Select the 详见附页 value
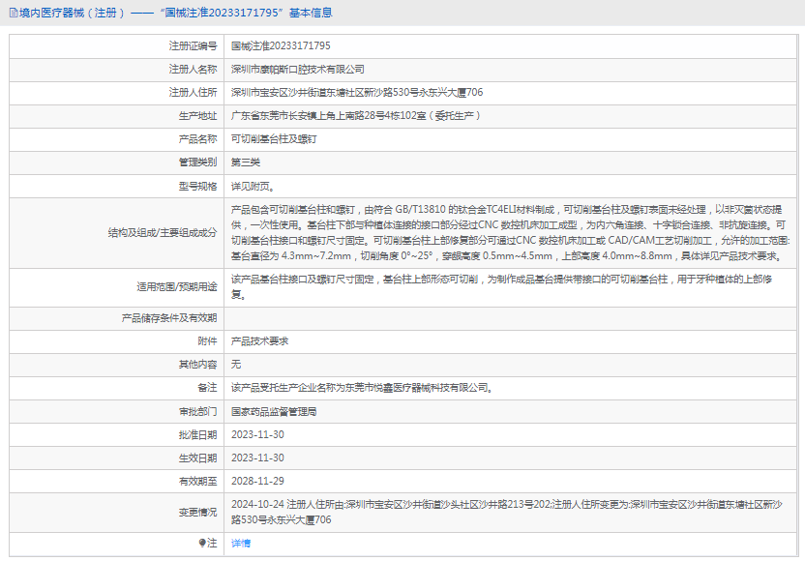This screenshot has width=805, height=561. click(253, 187)
